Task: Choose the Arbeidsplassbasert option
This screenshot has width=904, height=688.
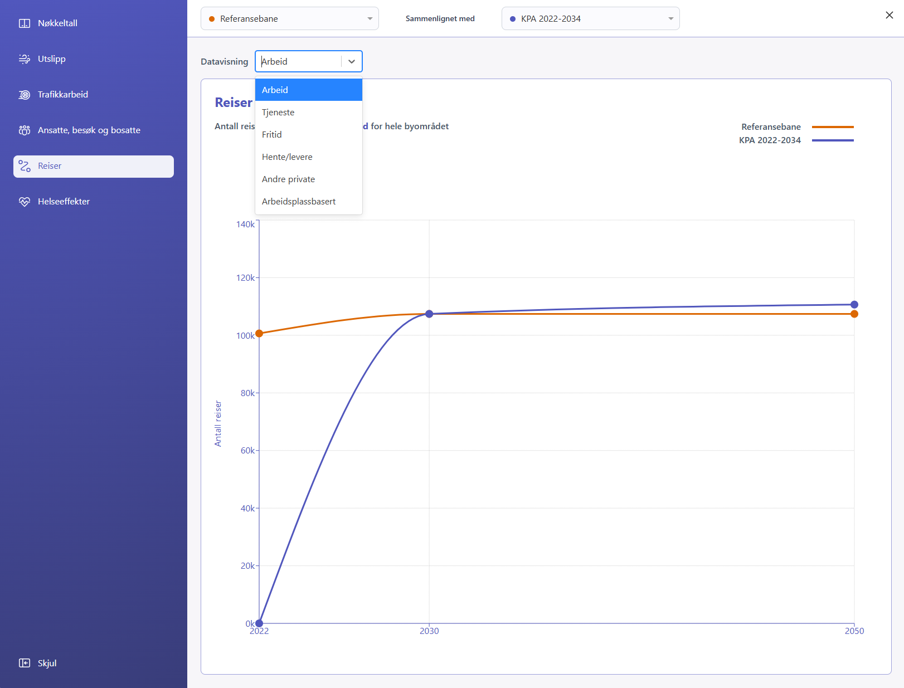Action: point(309,201)
